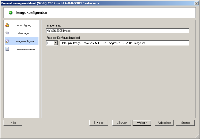
Task: Select the Imagekonfigurati... step
Action: (x=21, y=41)
